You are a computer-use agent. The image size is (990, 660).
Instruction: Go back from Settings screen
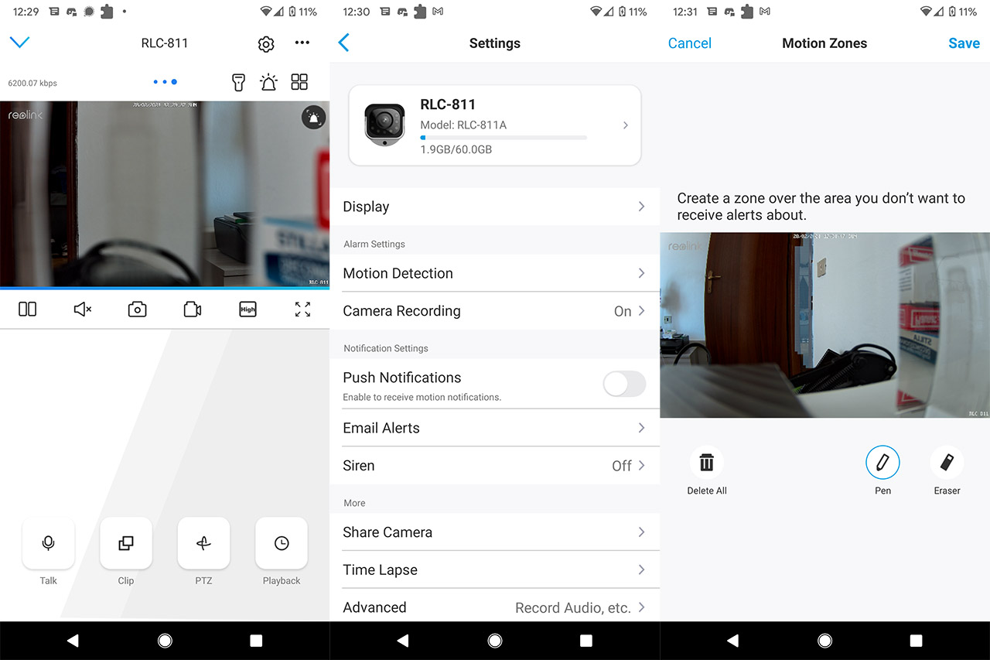click(x=344, y=43)
